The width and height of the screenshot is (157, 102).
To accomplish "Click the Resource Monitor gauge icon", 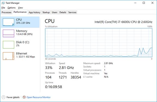I will click(24, 97).
